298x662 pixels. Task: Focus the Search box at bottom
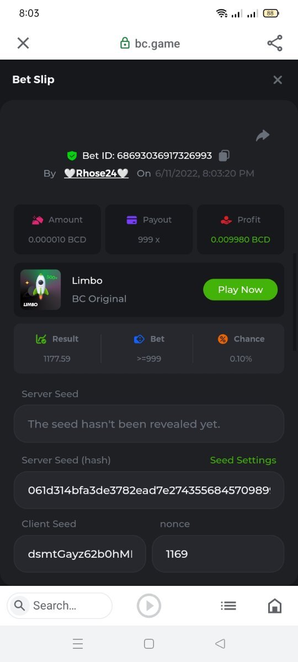pyautogui.click(x=60, y=606)
